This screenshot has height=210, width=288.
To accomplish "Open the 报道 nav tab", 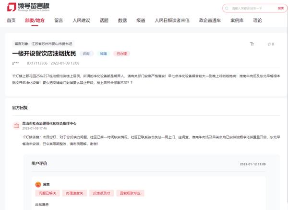I will pos(141,21).
